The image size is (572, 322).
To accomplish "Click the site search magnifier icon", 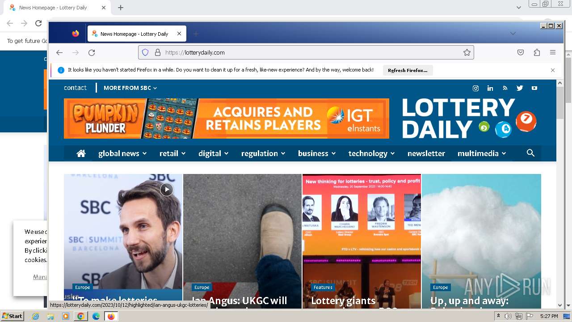I will [x=530, y=153].
